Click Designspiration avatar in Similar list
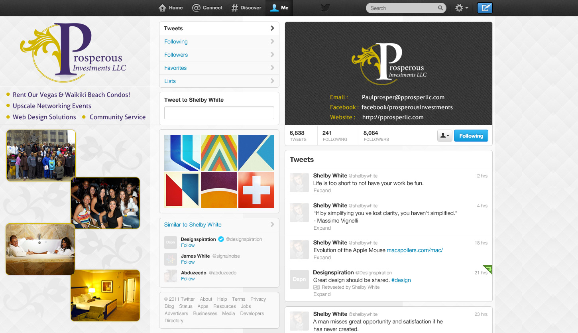The image size is (578, 333). [x=171, y=242]
